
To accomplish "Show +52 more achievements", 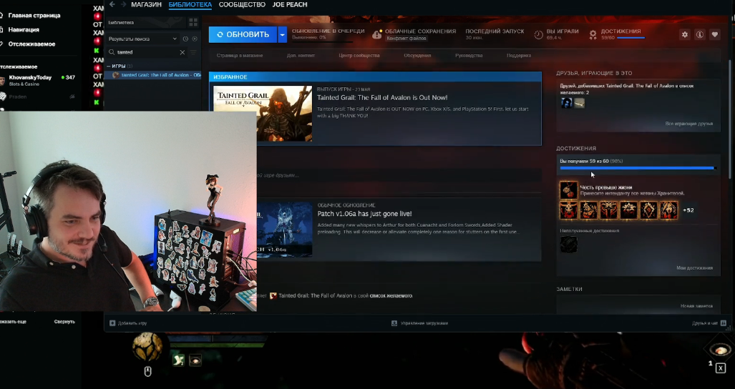I will [x=688, y=210].
